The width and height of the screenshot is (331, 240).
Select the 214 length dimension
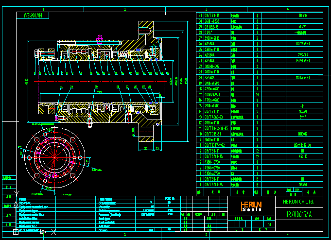99,91
